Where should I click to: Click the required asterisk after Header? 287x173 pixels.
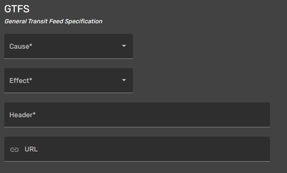(x=34, y=114)
